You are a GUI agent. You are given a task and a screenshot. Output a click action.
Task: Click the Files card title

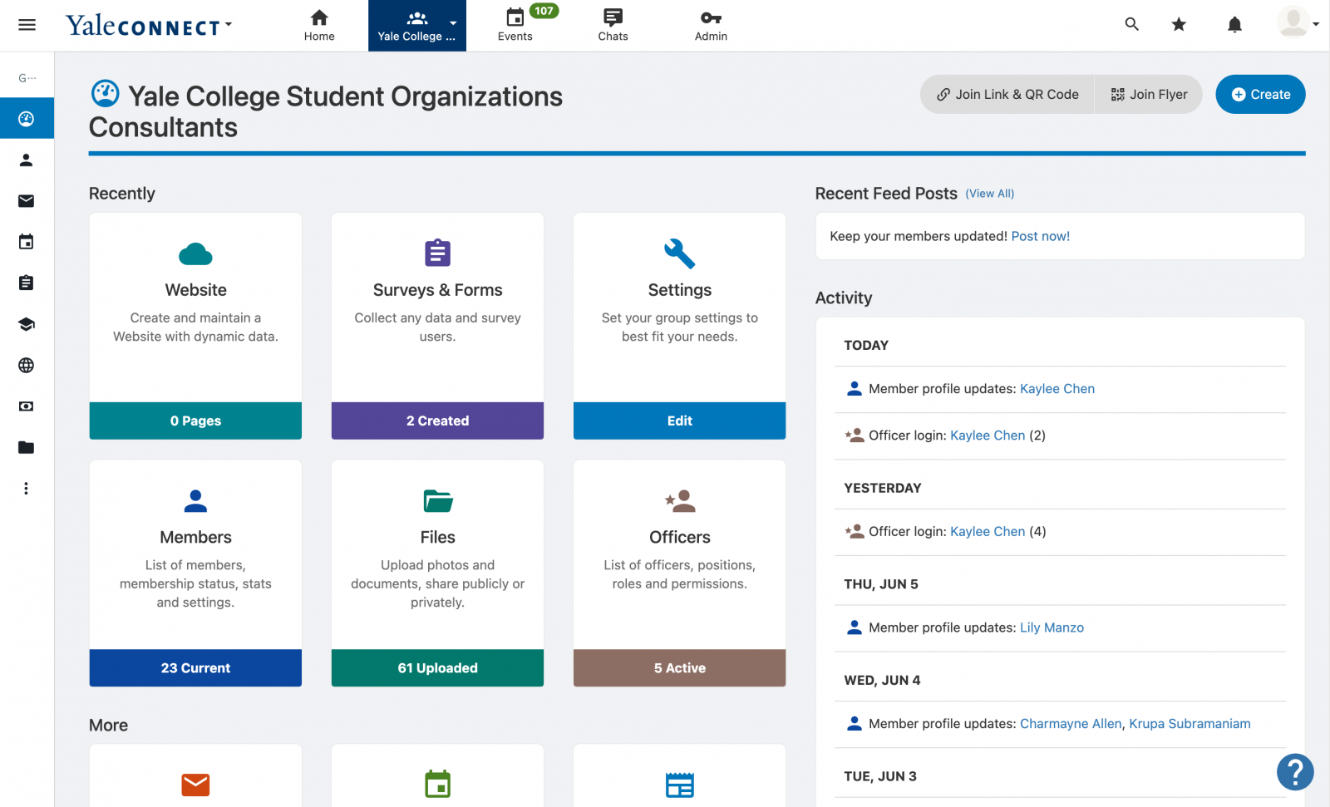437,538
